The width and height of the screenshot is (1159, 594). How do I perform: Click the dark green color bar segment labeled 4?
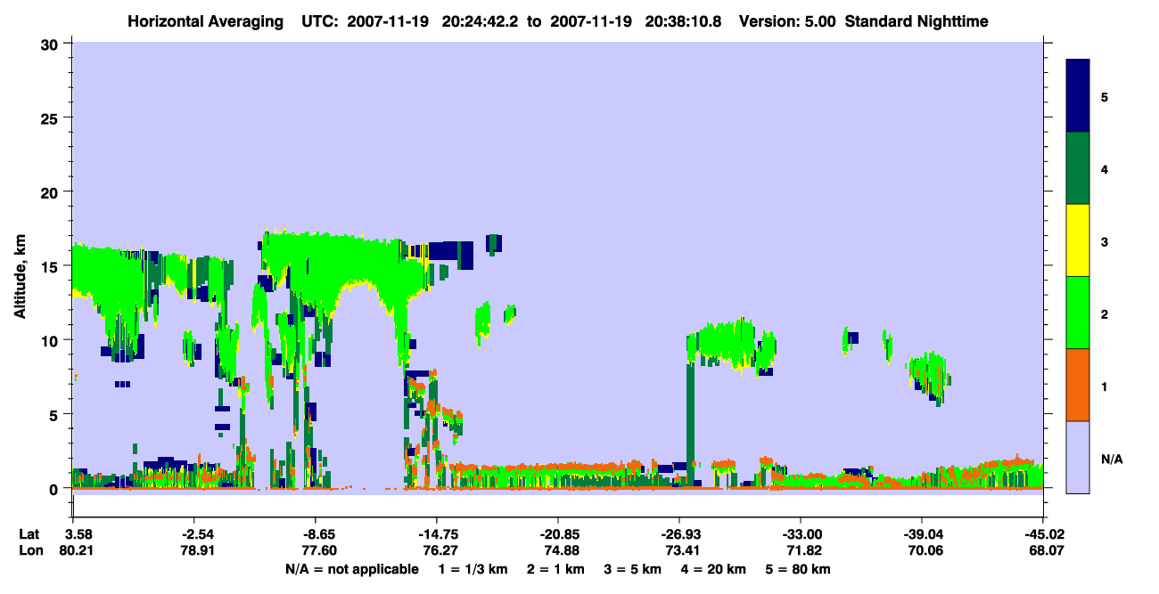[x=1078, y=168]
